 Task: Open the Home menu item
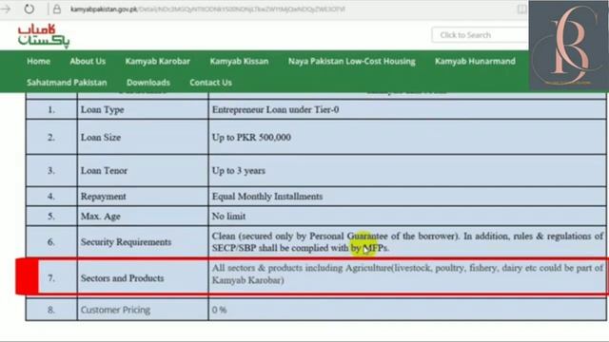pyautogui.click(x=38, y=61)
